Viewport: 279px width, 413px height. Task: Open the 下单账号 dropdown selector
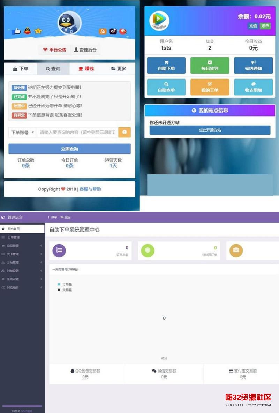(22, 133)
